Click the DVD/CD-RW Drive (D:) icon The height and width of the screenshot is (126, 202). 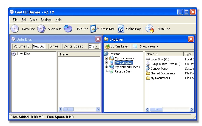pos(148,64)
